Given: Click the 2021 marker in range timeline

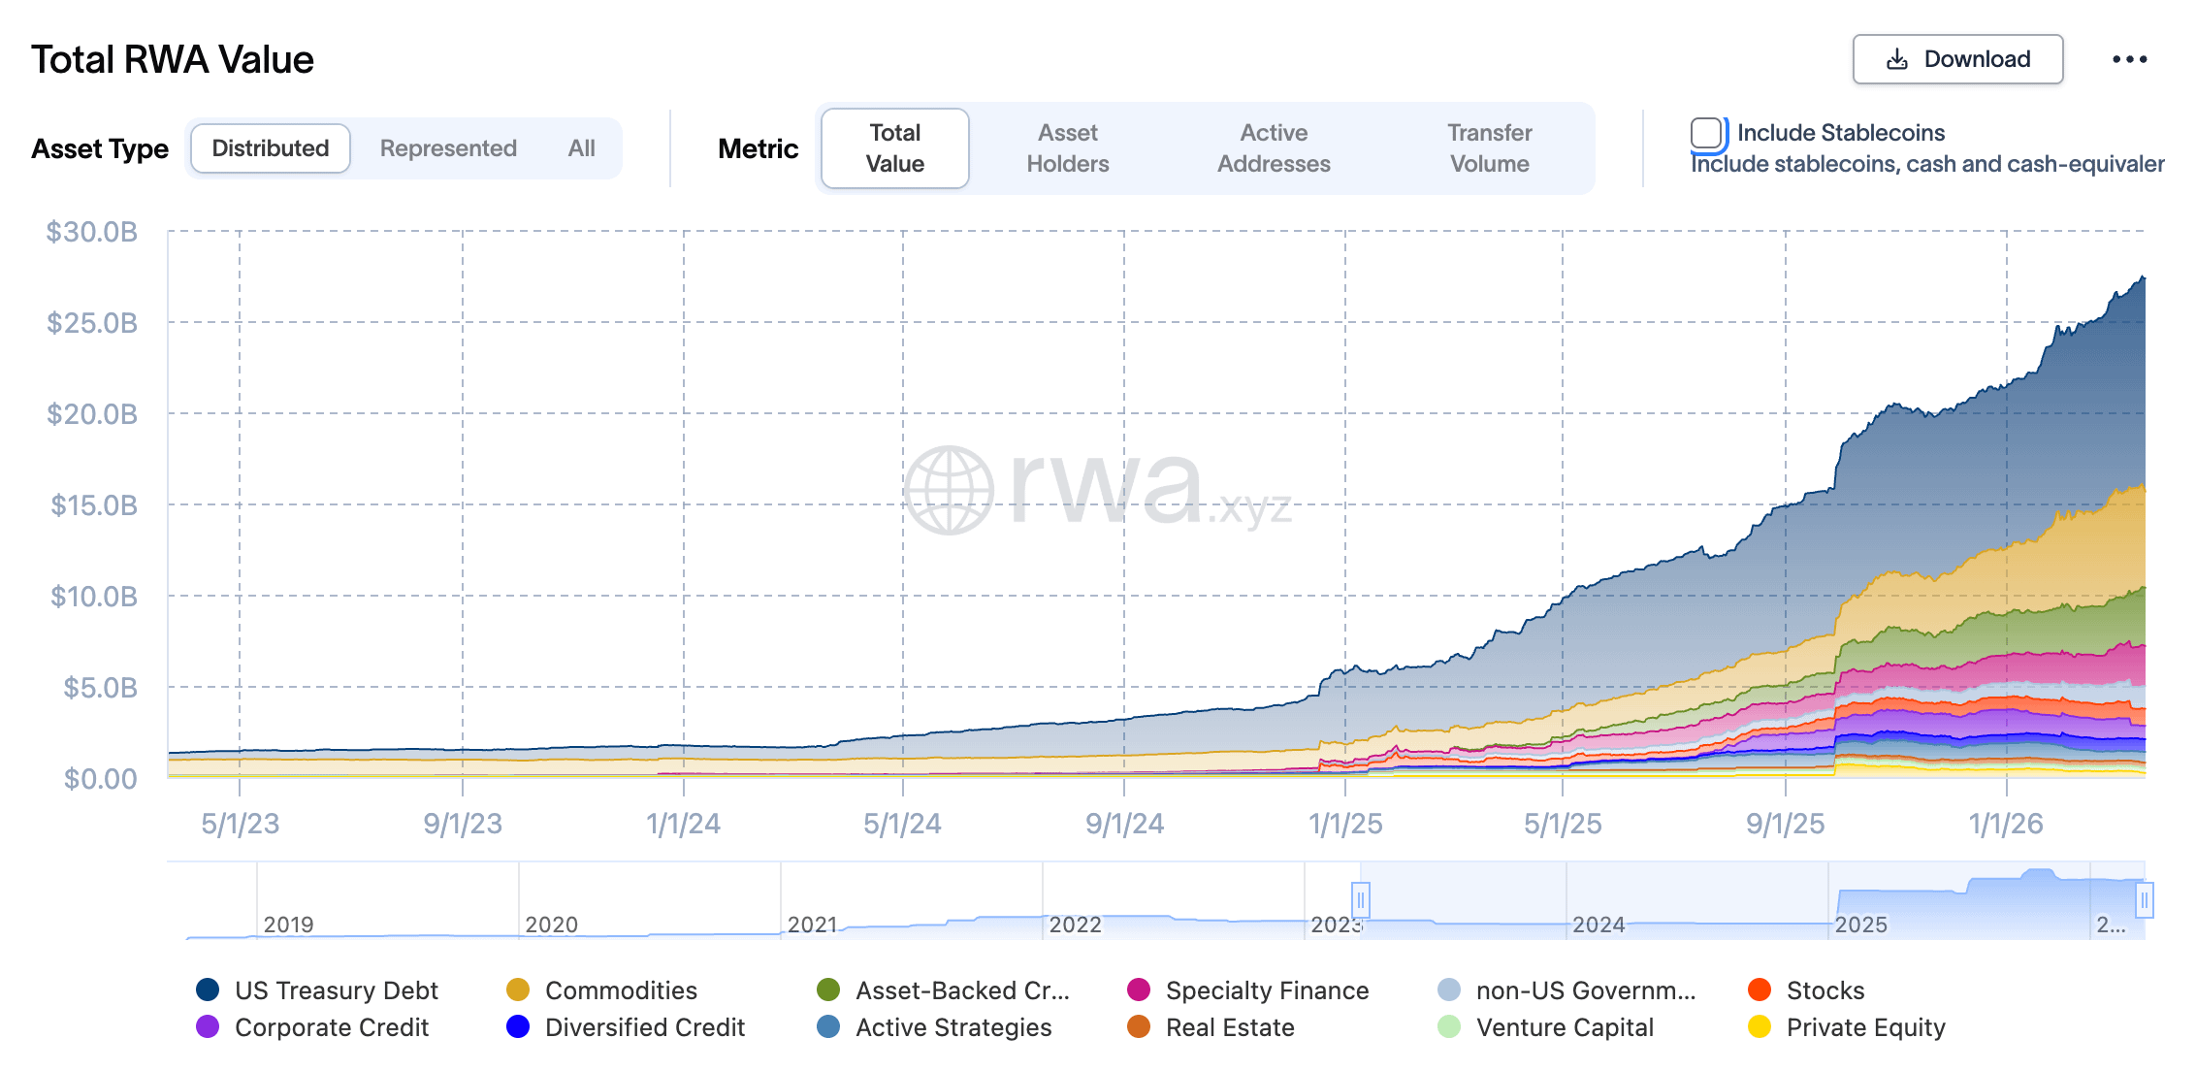Looking at the screenshot, I should click(x=812, y=924).
